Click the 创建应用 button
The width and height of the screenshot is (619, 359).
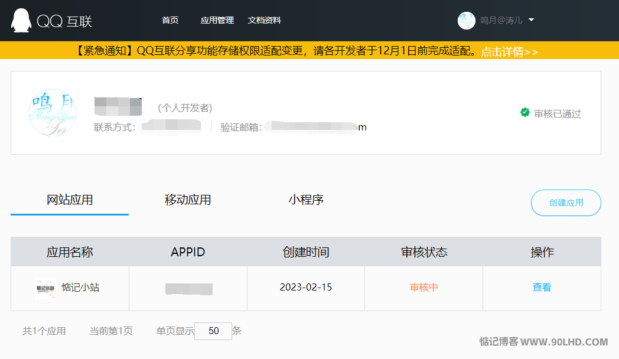(x=566, y=203)
